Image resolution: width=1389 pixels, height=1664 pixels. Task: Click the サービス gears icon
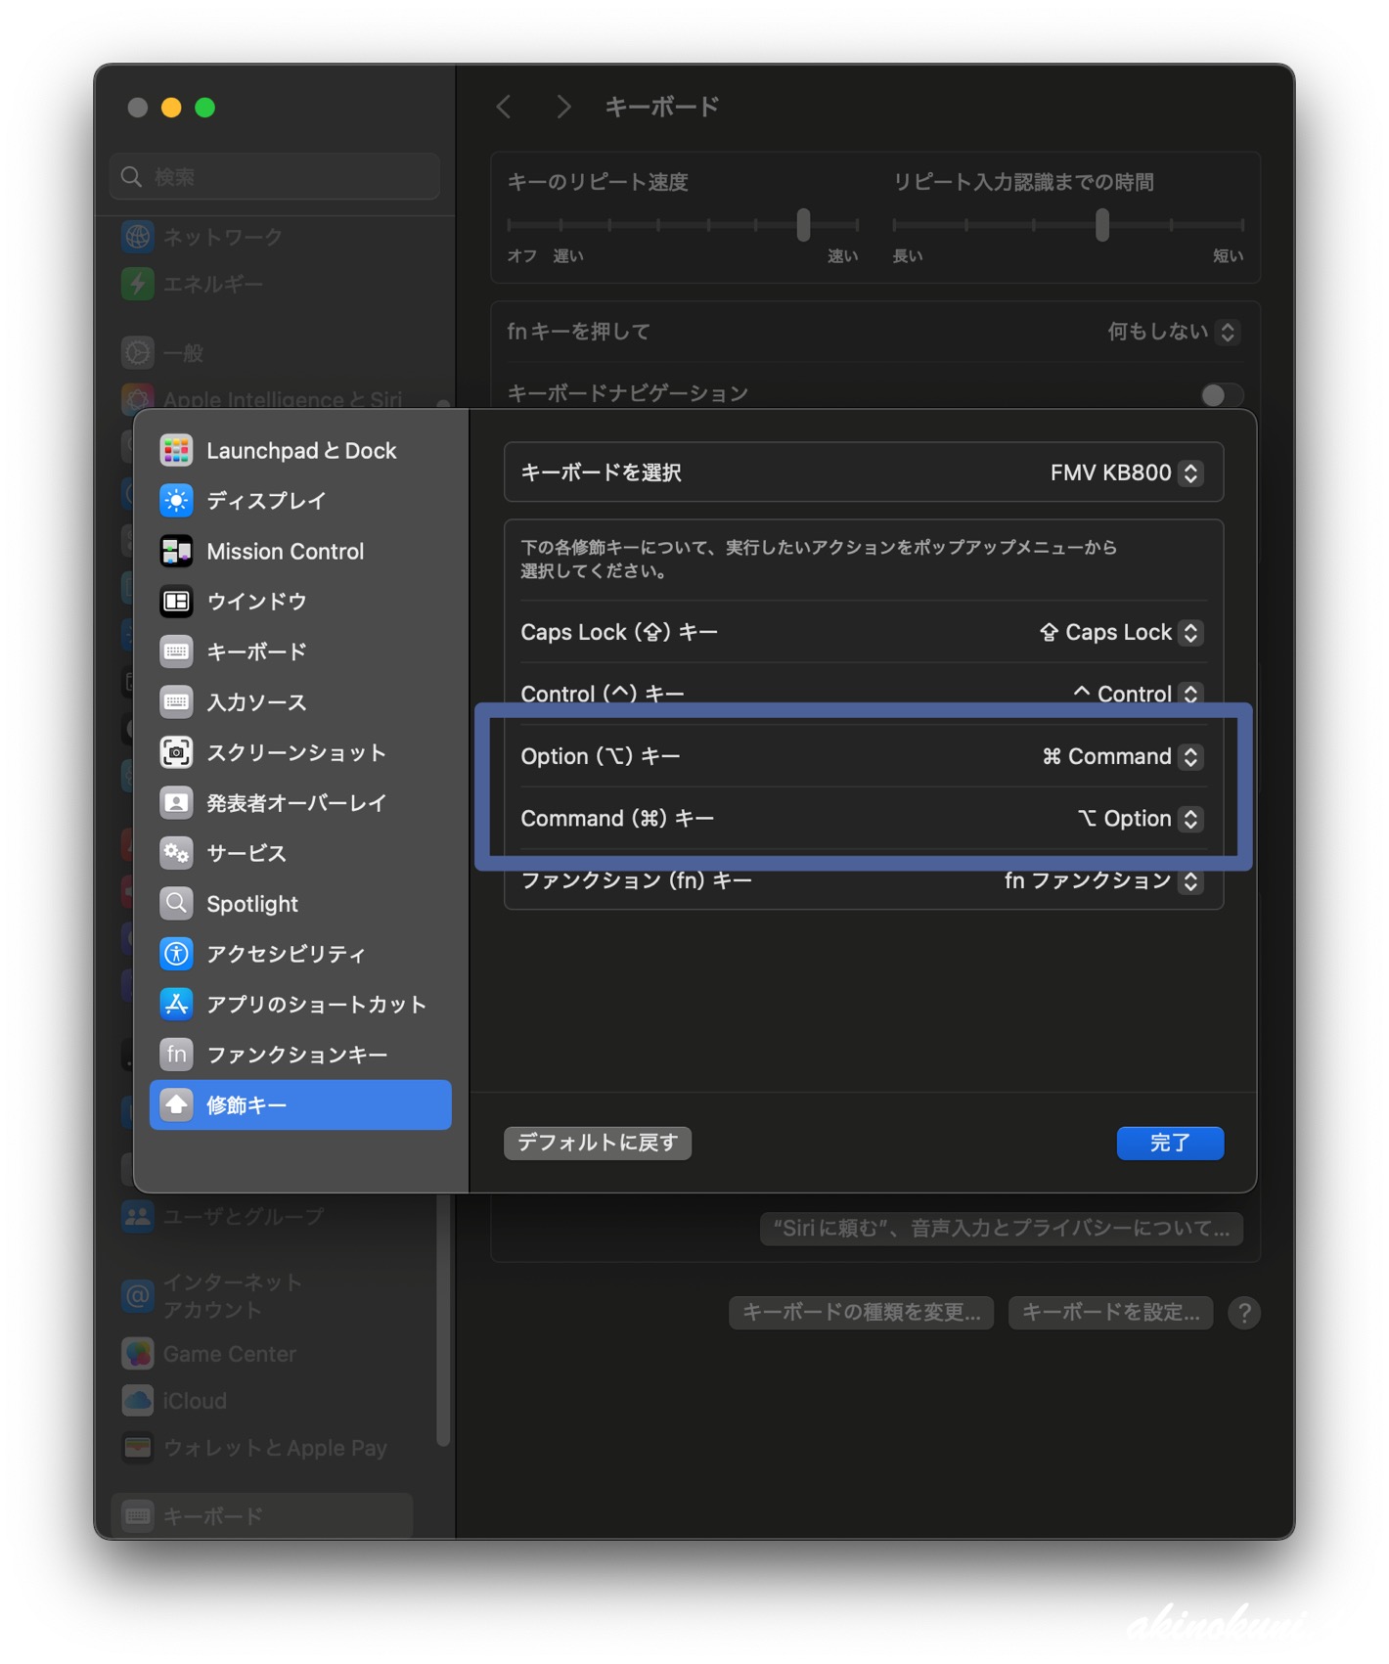click(176, 853)
